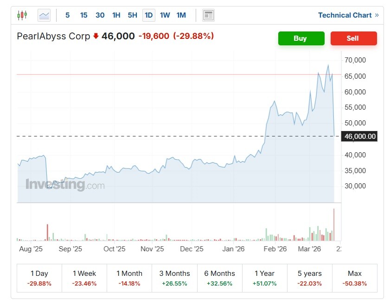390x305 pixels.
Task: Toggle the 1D timeframe selection
Action: (x=148, y=15)
